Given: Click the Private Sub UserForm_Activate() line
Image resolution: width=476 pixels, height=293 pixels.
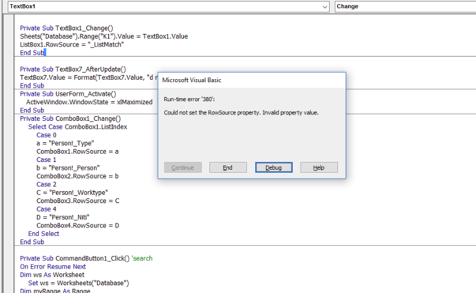Looking at the screenshot, I should pyautogui.click(x=68, y=93).
